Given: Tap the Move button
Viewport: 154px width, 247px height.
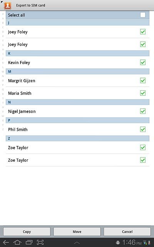Looking at the screenshot, I should point(77,232).
